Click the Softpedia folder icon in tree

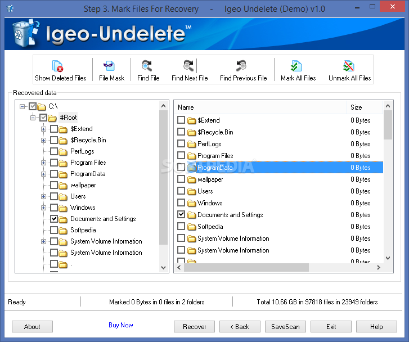click(63, 231)
